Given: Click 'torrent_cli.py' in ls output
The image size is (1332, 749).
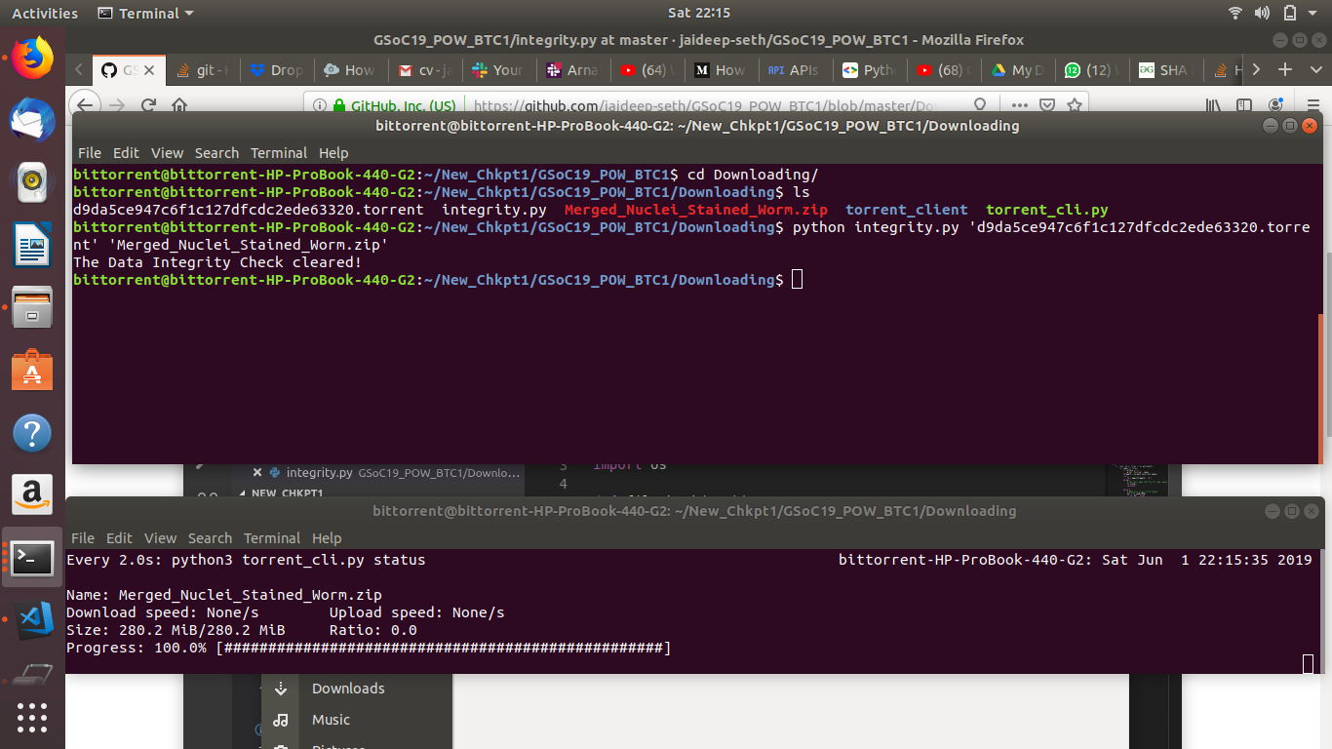Looking at the screenshot, I should [1047, 210].
